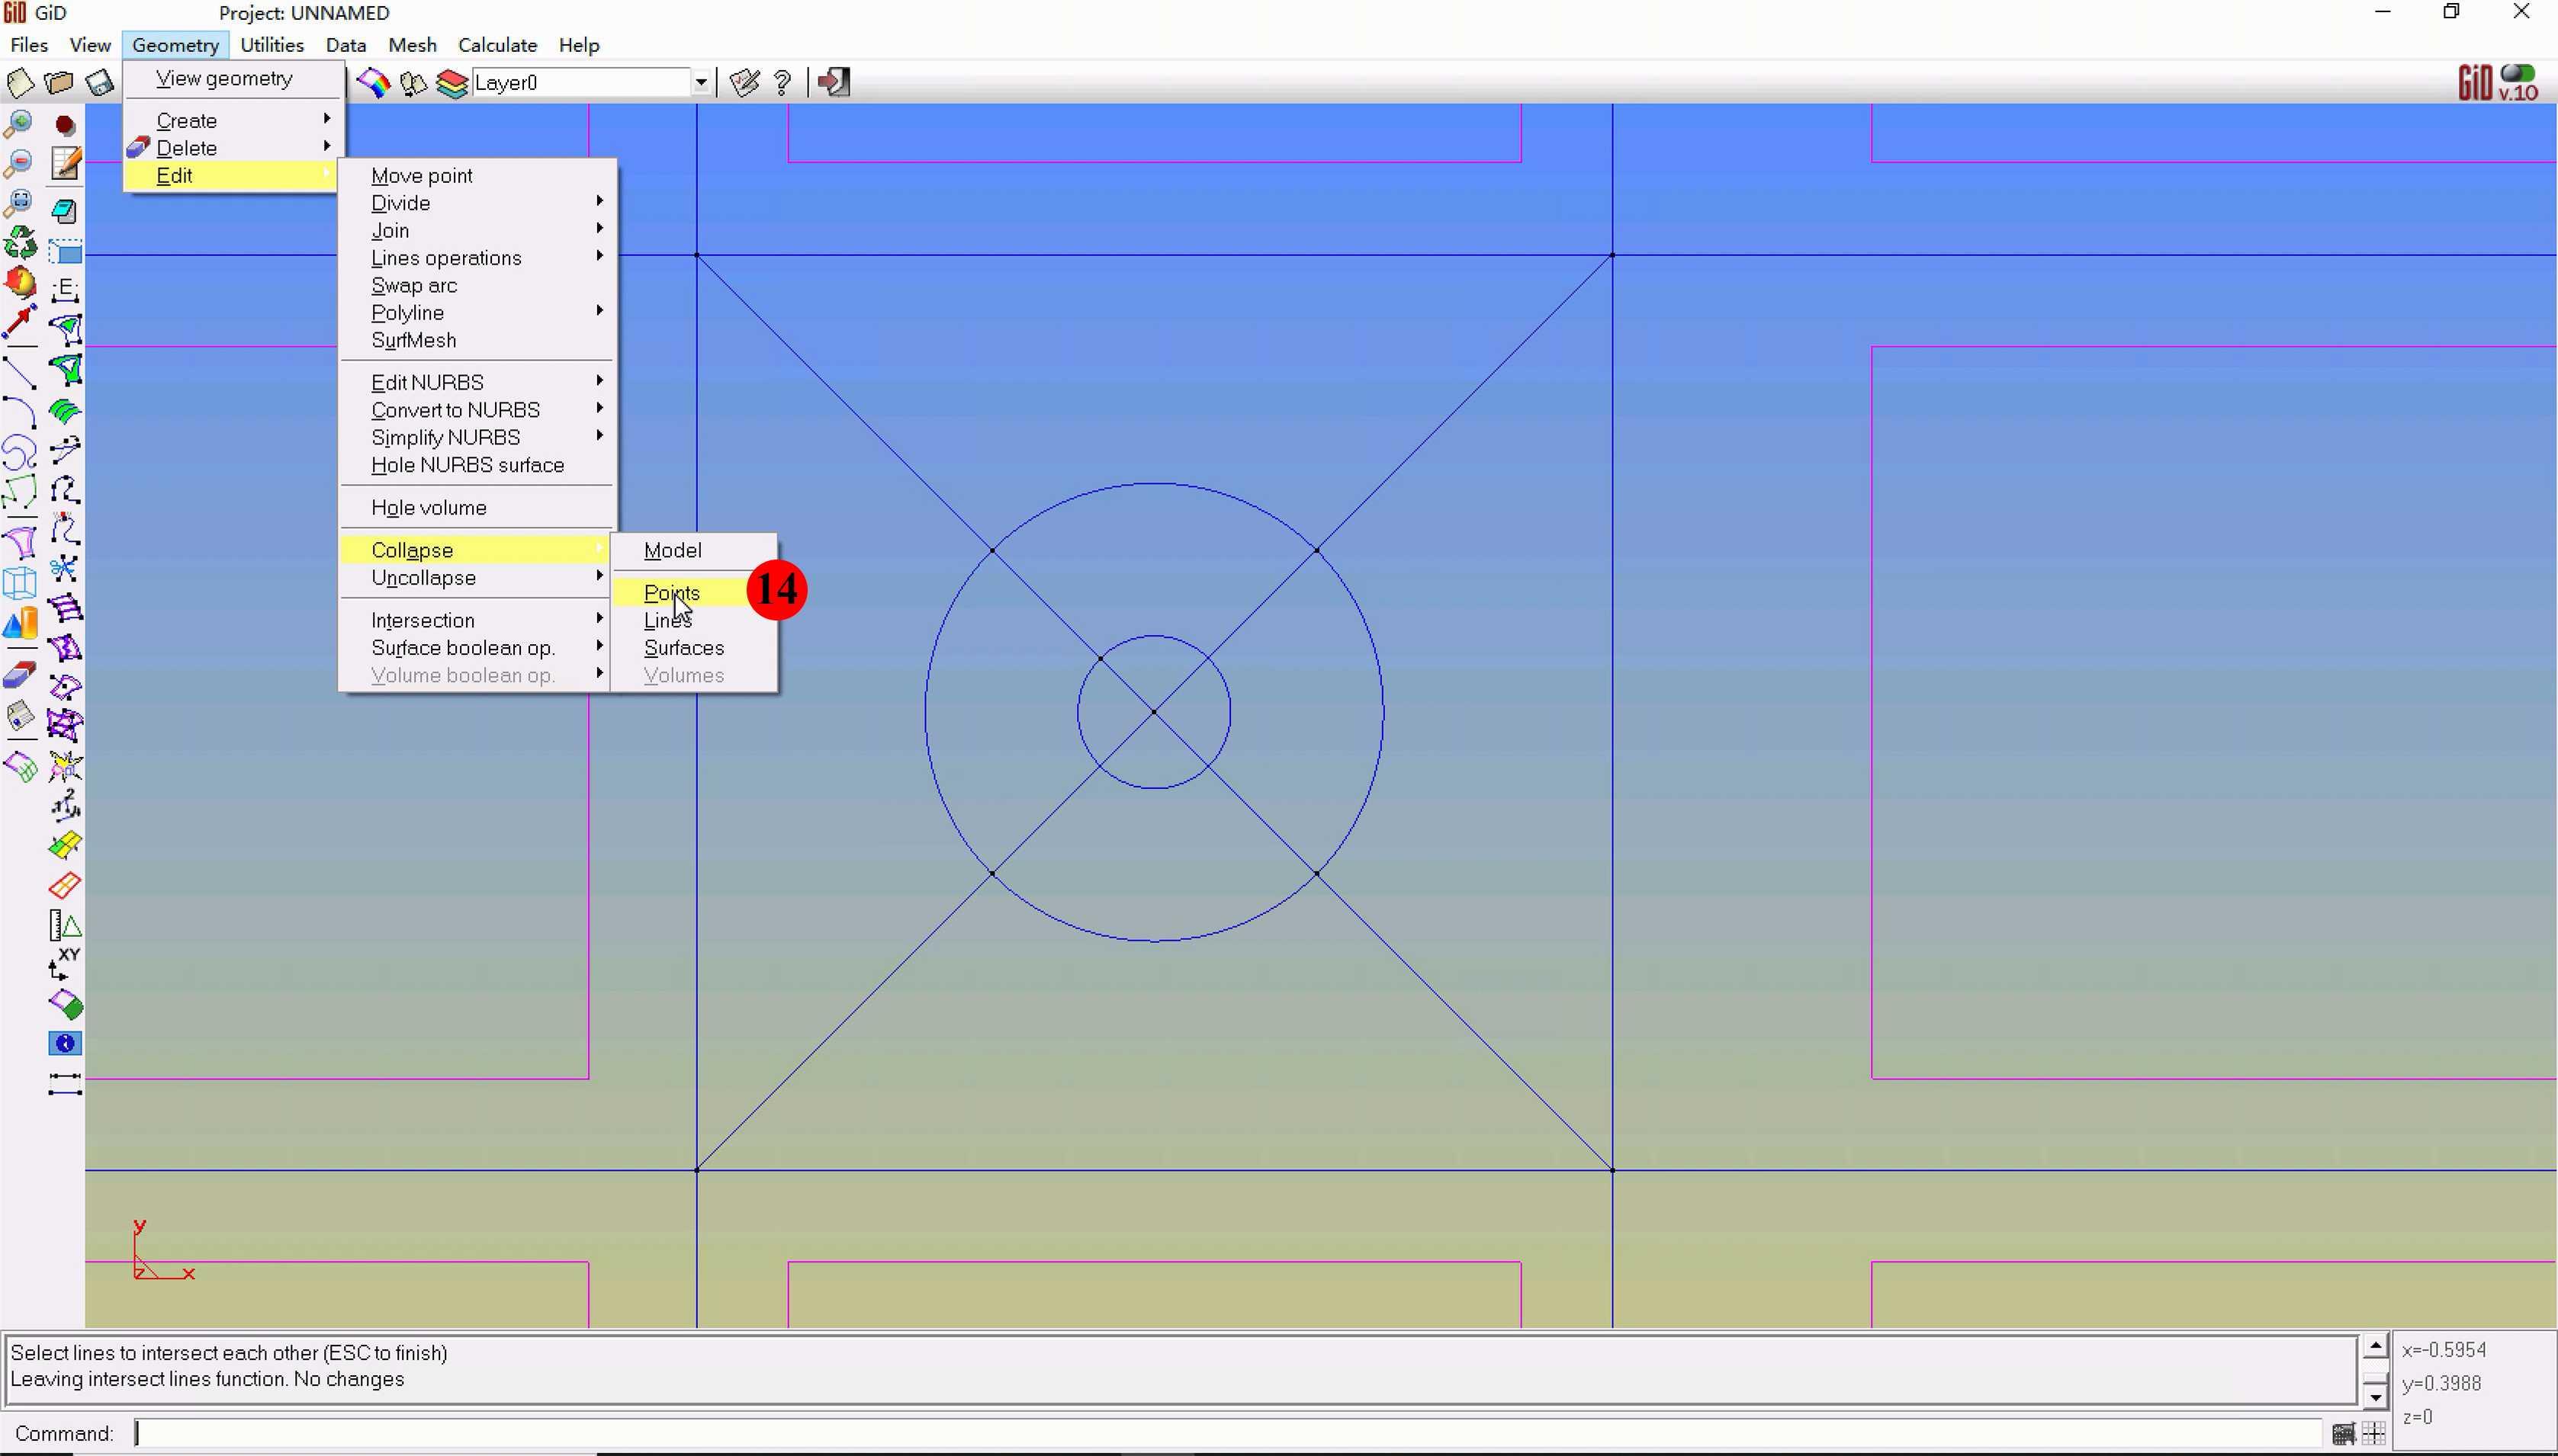The image size is (2558, 1456).
Task: Click the scissors divide tool icon
Action: (x=64, y=569)
